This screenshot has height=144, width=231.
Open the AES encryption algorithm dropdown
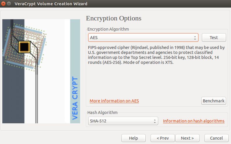tap(143, 38)
